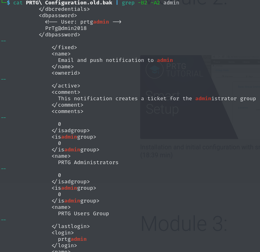Click the '</dbcredentials>' closing tag
Screen dimensions: 260x252
click(x=64, y=9)
